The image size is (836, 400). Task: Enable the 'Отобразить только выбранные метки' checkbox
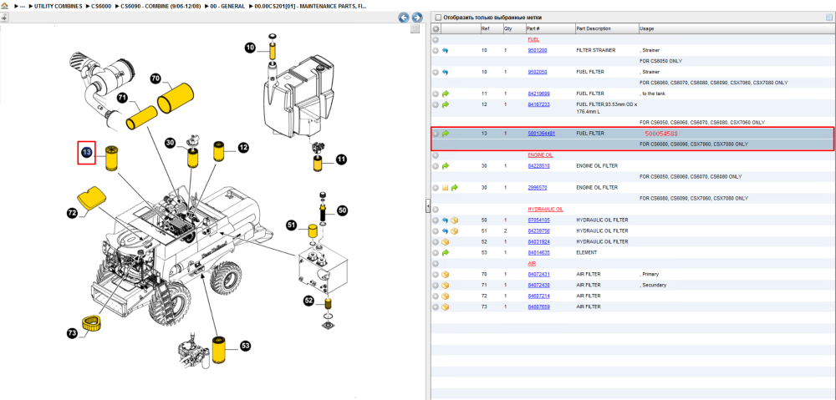tap(438, 18)
